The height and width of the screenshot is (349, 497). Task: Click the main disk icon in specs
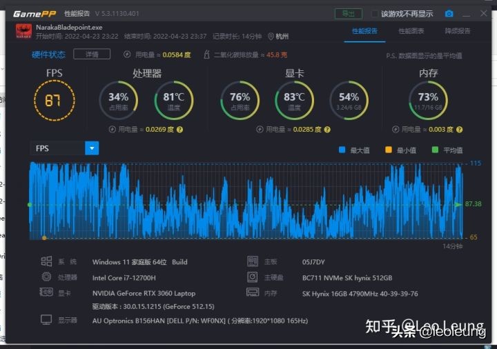point(253,277)
